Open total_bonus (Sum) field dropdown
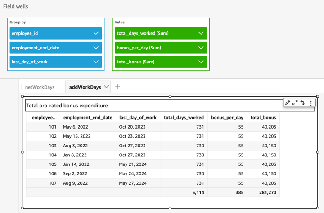This screenshot has width=324, height=213. [x=201, y=62]
